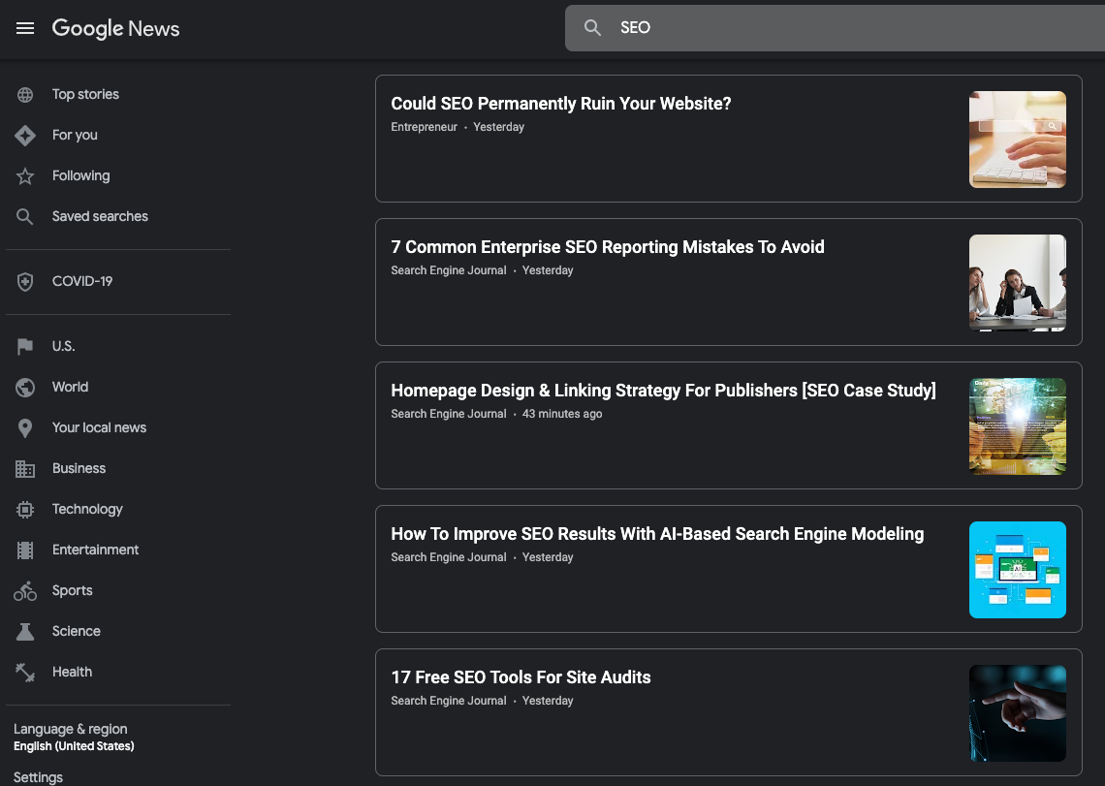Click the Business building icon
The width and height of the screenshot is (1105, 786).
25,469
